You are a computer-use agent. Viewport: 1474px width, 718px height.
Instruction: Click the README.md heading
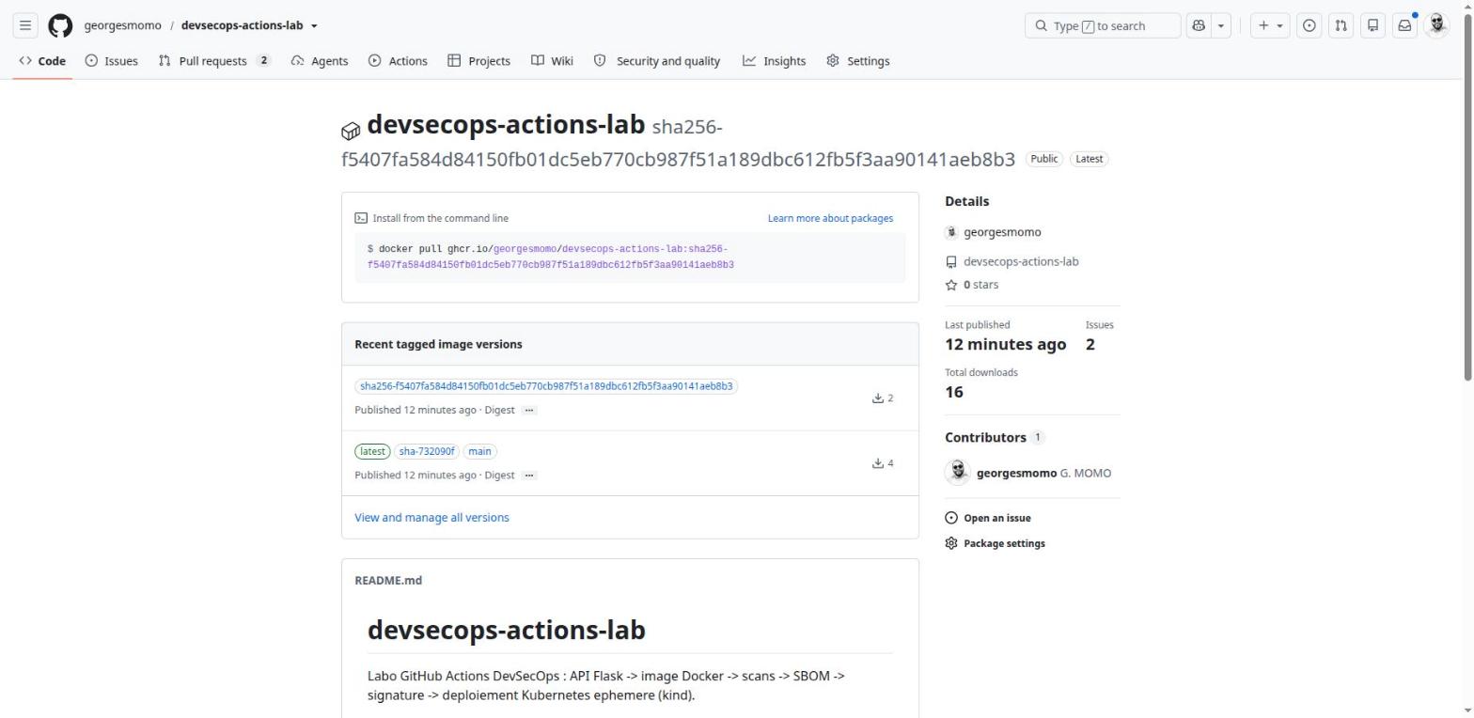point(388,581)
